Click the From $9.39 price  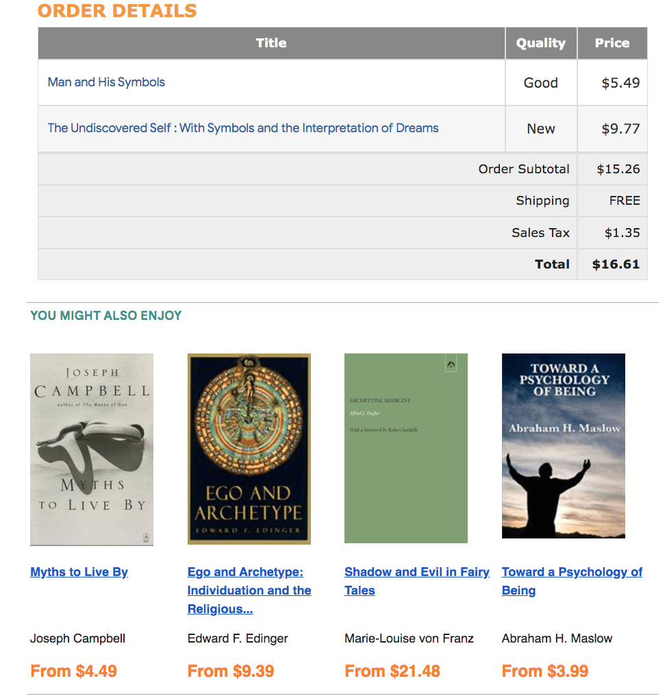click(231, 671)
